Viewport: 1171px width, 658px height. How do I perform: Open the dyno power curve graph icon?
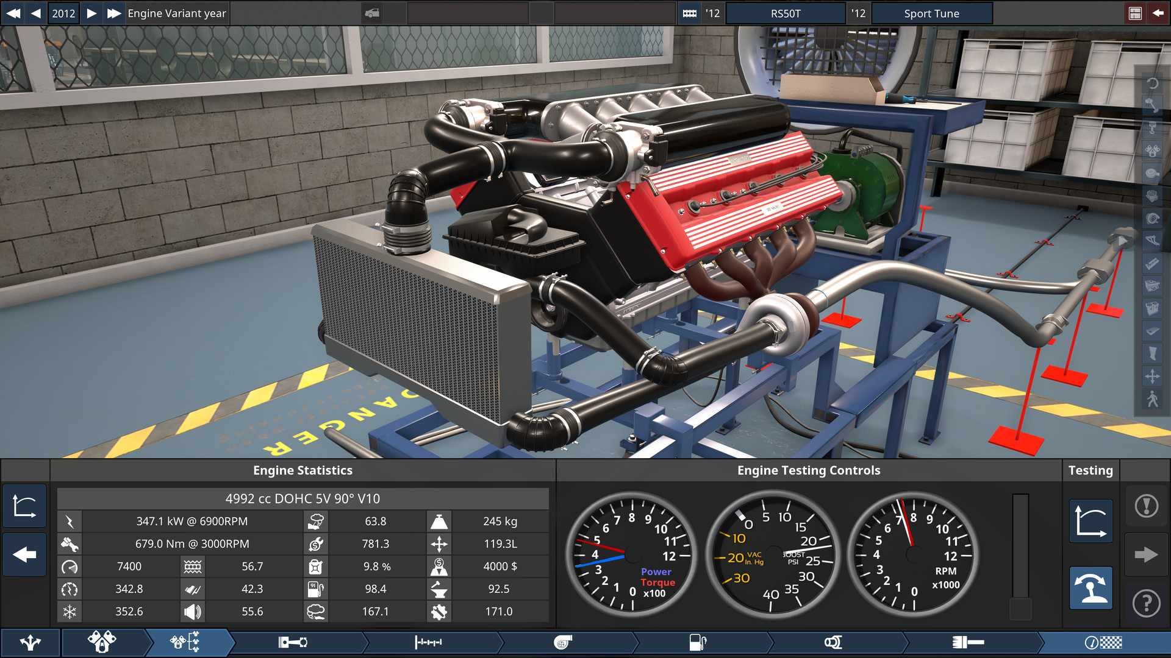pos(24,506)
